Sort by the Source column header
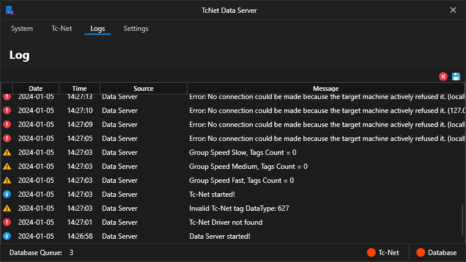Image resolution: width=466 pixels, height=262 pixels. (x=143, y=88)
